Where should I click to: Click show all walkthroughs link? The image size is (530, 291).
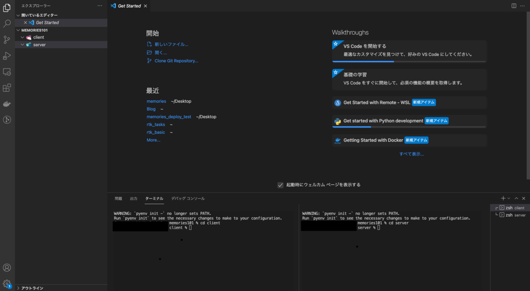click(x=412, y=154)
